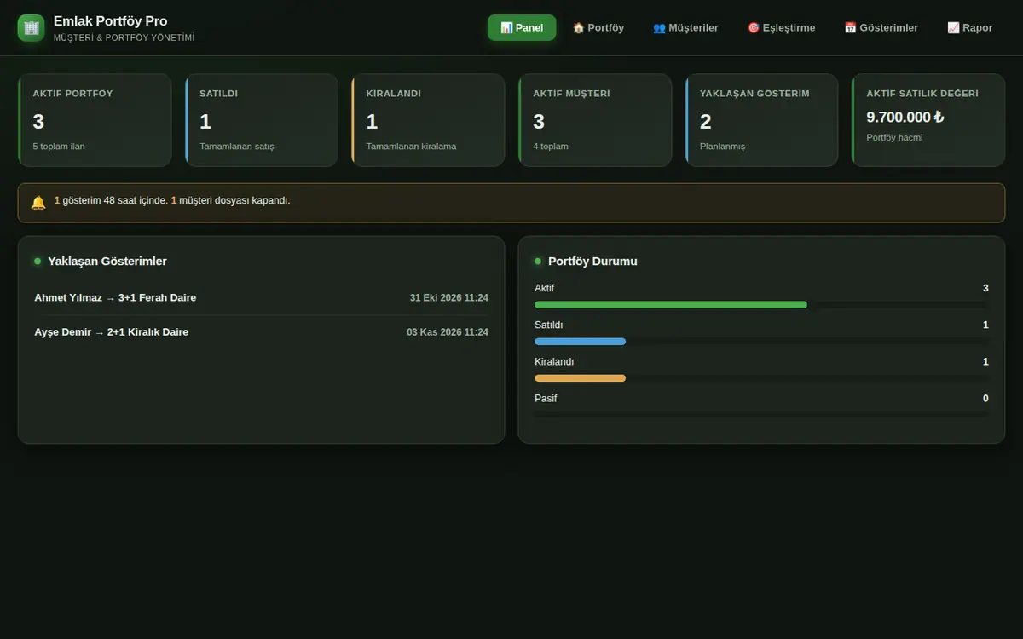The width and height of the screenshot is (1023, 639).
Task: Click the Portföy Durumu heading
Action: tap(592, 262)
